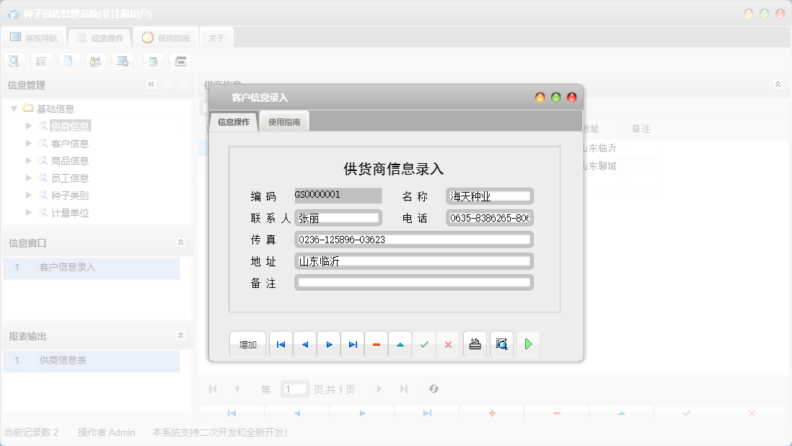Viewport: 792px width, 446px height.
Task: Click the print preview icon in the dialog
Action: (501, 344)
